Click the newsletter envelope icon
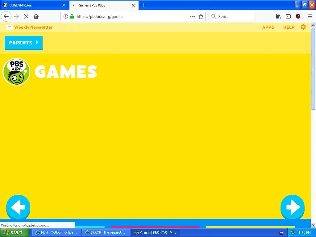Viewport: 316px width, 237px height. (x=10, y=27)
